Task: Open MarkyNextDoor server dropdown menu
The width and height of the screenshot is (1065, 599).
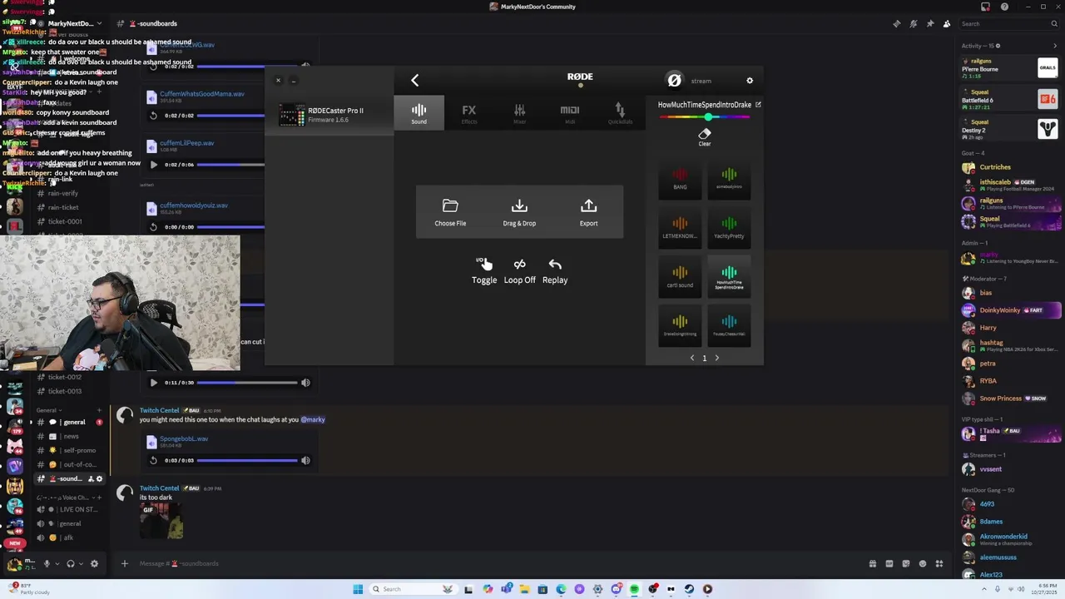Action: pyautogui.click(x=75, y=24)
